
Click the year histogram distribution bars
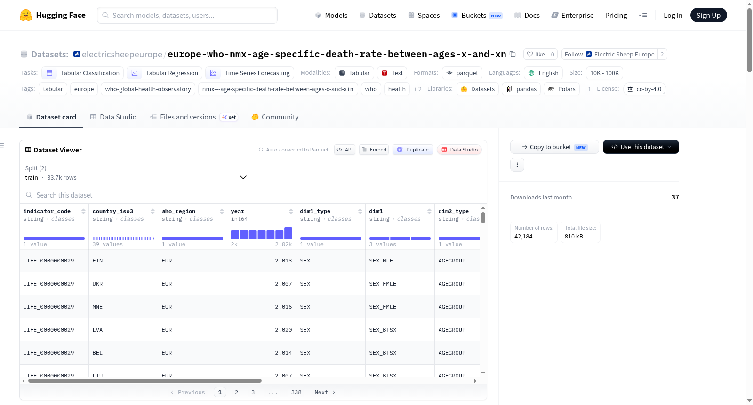262,233
